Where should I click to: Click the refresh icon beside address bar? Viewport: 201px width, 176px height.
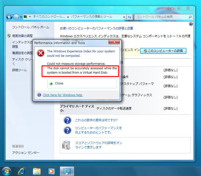(129, 17)
